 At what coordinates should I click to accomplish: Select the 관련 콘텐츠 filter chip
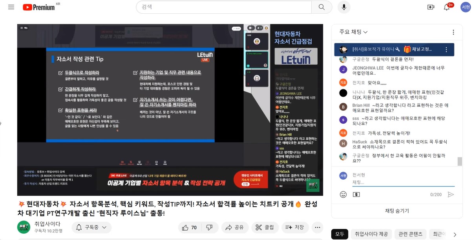pos(410,234)
